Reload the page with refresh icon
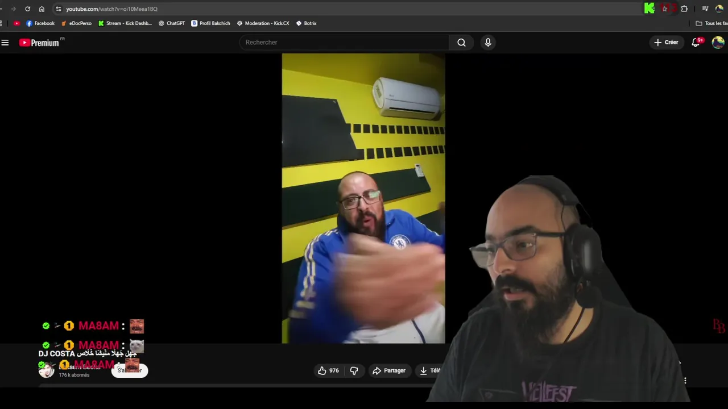The image size is (728, 409). point(27,9)
